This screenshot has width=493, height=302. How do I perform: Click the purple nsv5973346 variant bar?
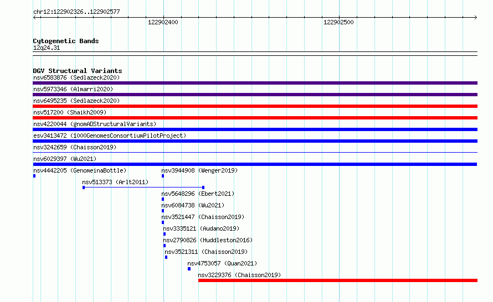coord(255,95)
